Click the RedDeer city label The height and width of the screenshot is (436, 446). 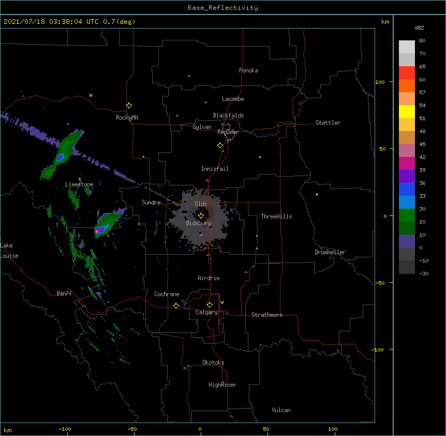coord(228,132)
